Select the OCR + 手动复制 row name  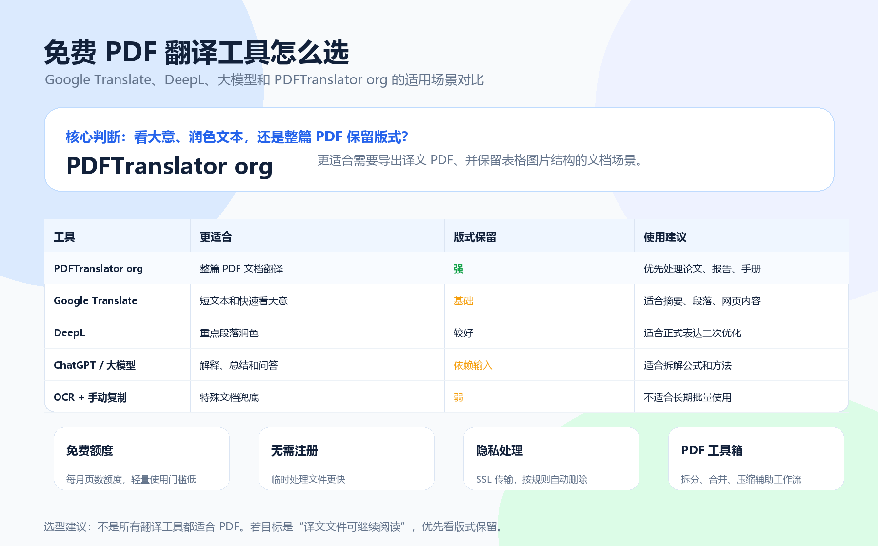(x=90, y=397)
